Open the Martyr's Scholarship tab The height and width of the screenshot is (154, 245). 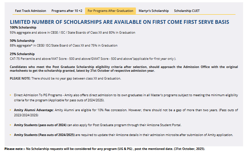[x=154, y=11]
